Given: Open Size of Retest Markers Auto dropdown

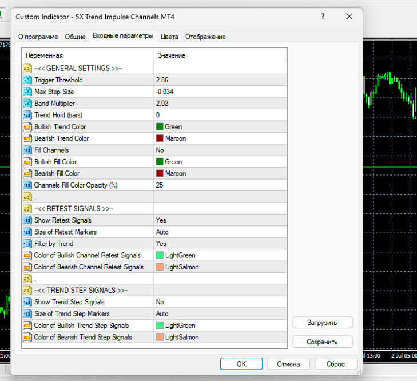Looking at the screenshot, I should pyautogui.click(x=162, y=232).
